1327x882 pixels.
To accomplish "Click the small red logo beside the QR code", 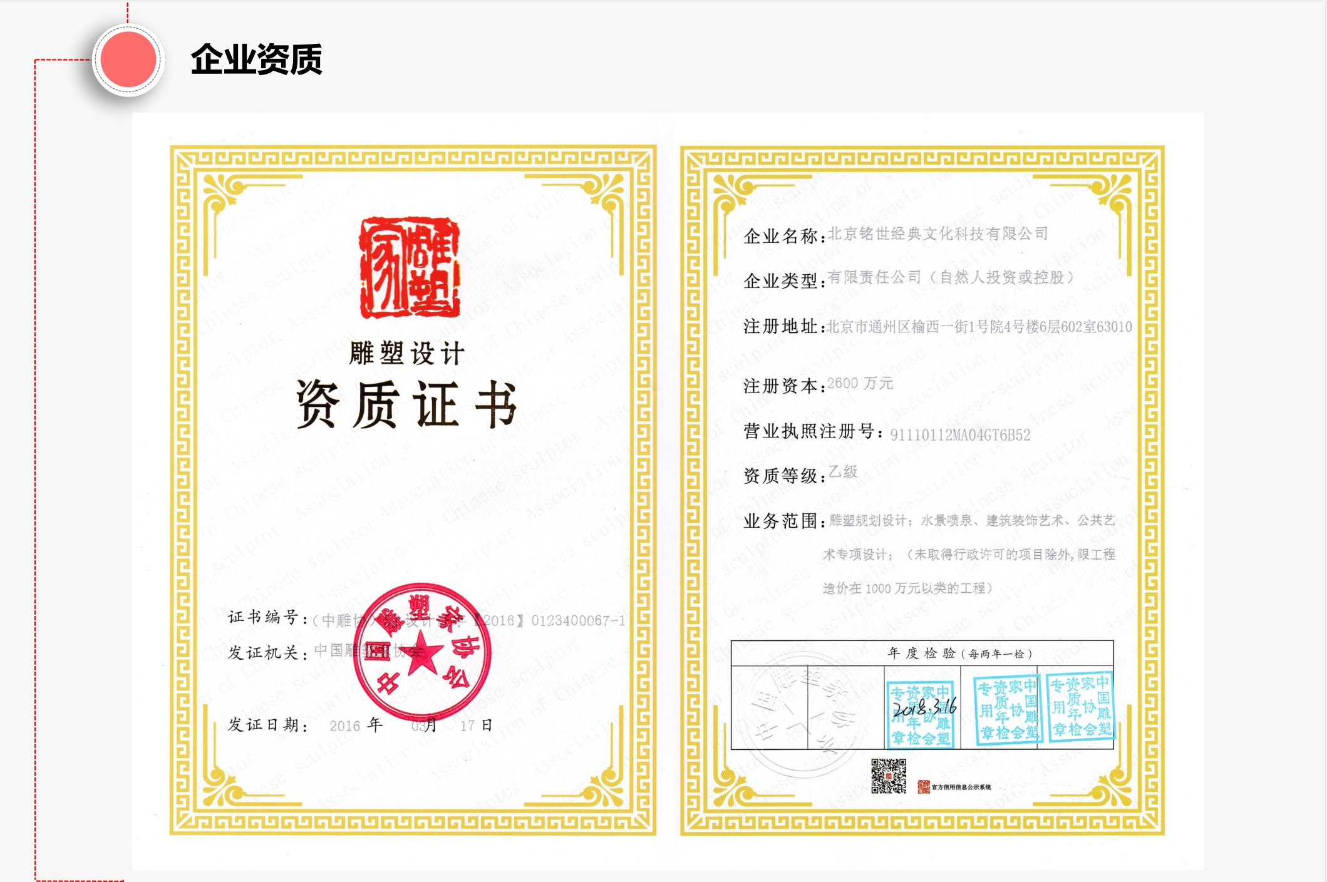I will click(x=924, y=787).
